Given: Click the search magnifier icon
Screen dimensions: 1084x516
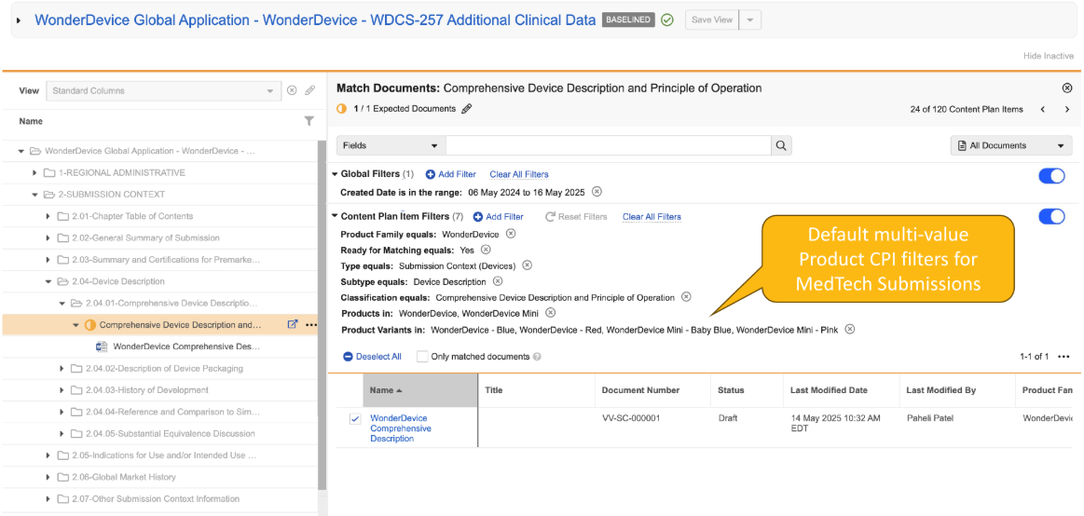Looking at the screenshot, I should pyautogui.click(x=783, y=145).
